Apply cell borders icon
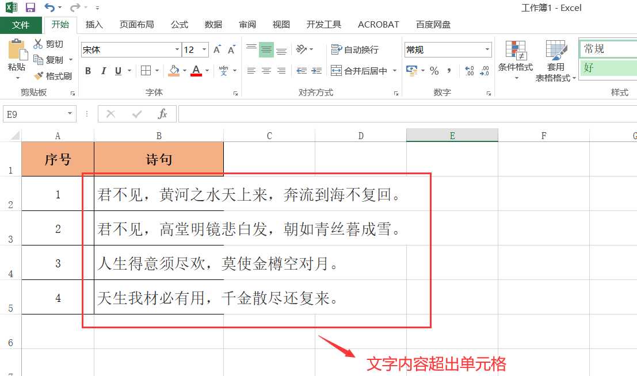 146,71
